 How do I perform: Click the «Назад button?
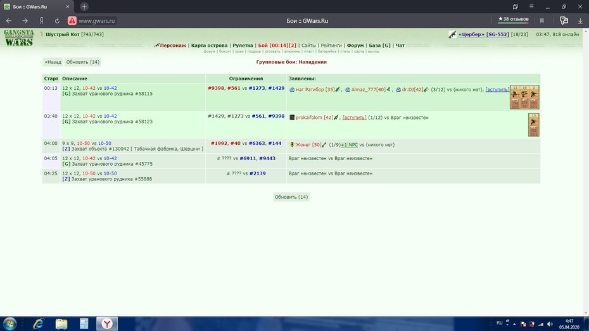(x=53, y=62)
